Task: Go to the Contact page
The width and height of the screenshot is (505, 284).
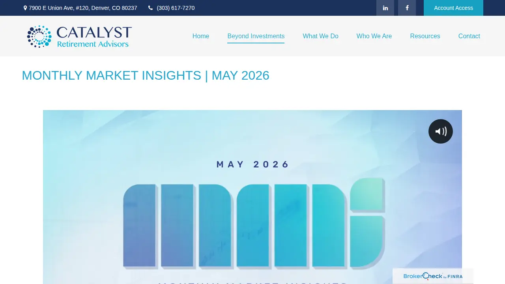Action: point(469,36)
